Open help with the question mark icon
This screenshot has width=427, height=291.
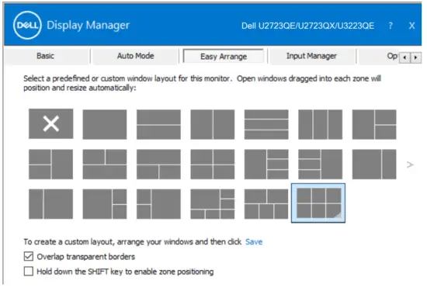pyautogui.click(x=391, y=26)
